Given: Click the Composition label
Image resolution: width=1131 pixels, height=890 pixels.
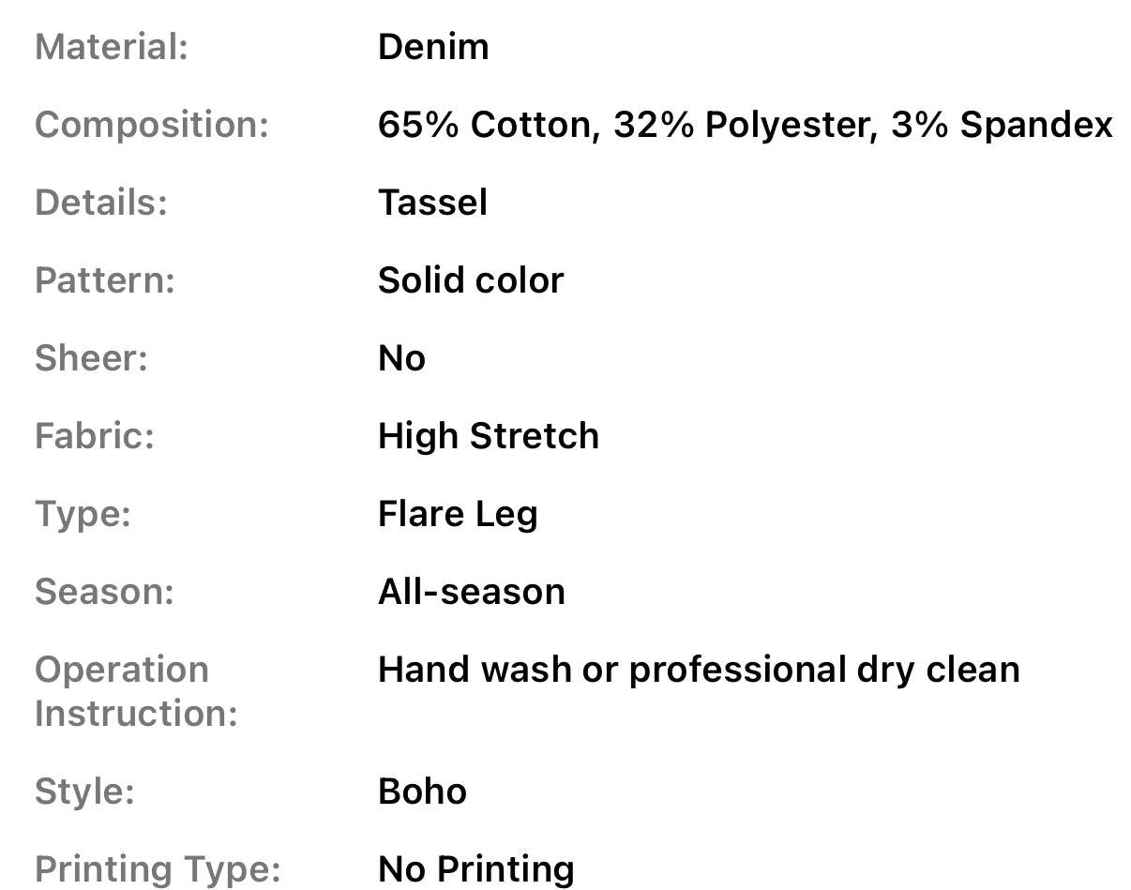Looking at the screenshot, I should click(x=152, y=125).
